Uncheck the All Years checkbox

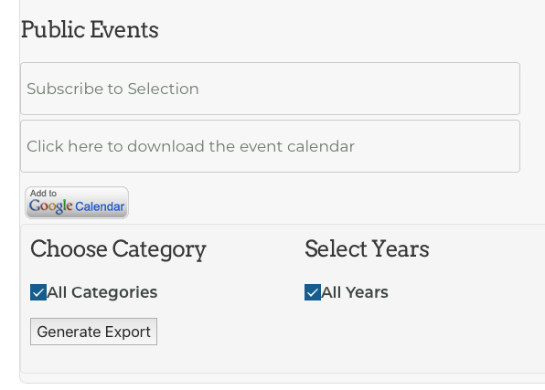(x=313, y=292)
